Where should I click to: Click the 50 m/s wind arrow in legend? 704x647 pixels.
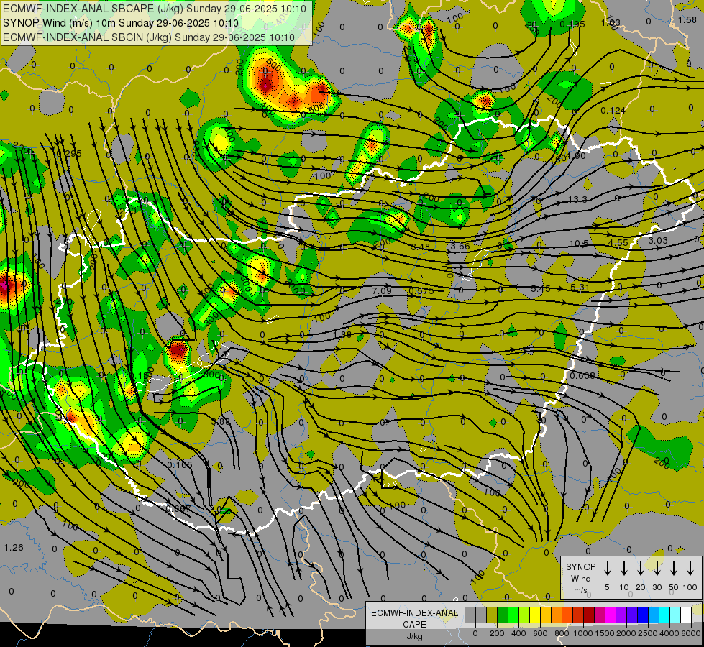pyautogui.click(x=674, y=568)
